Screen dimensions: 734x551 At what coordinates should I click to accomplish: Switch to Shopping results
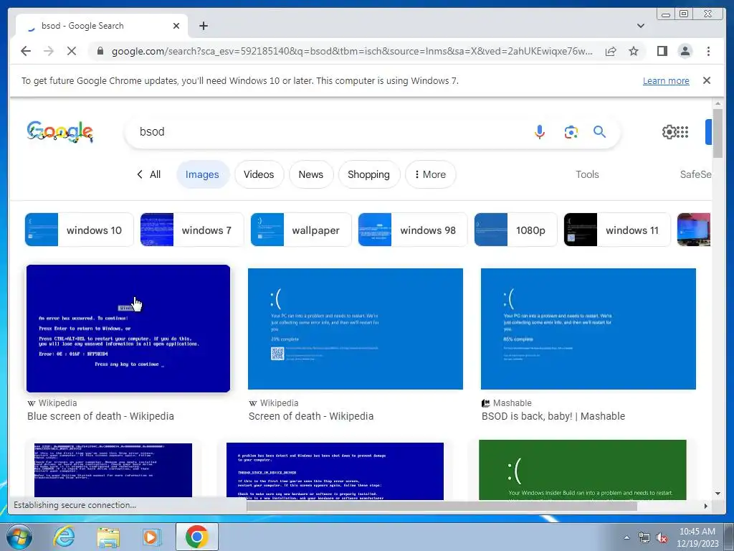[368, 174]
